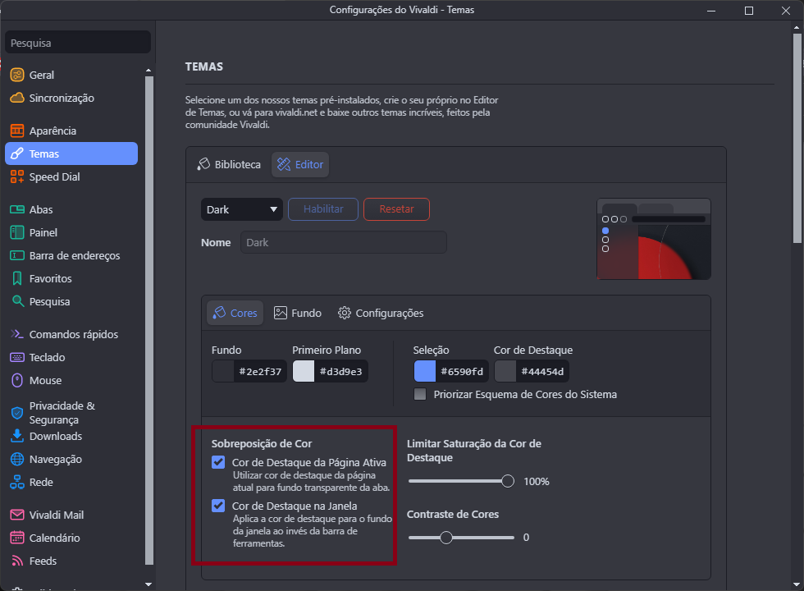Screen dimensions: 804x591
Task: Click the Barra de endereços icon
Action: coord(17,255)
